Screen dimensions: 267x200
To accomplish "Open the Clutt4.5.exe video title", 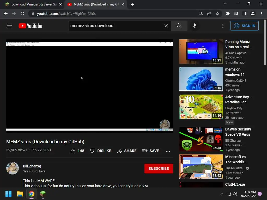I will 235,184.
